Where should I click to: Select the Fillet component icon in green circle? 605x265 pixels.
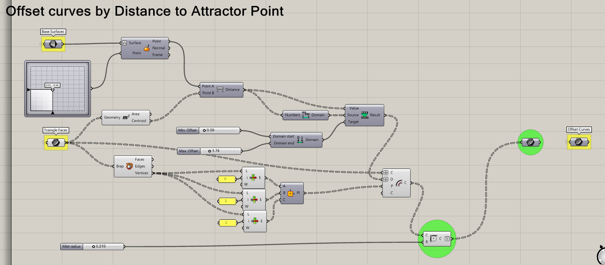click(434, 239)
